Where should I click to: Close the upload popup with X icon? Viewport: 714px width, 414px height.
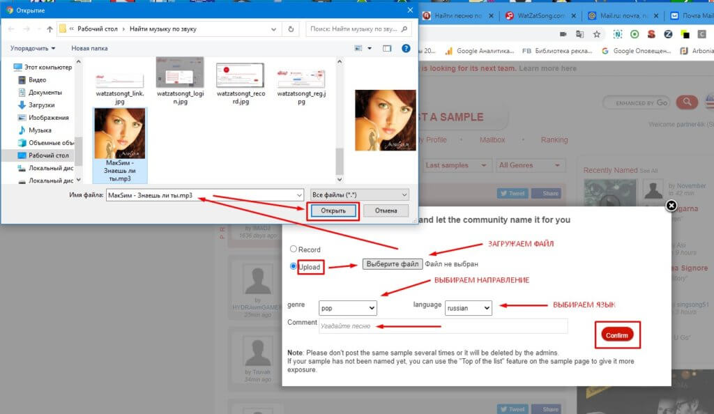(671, 206)
